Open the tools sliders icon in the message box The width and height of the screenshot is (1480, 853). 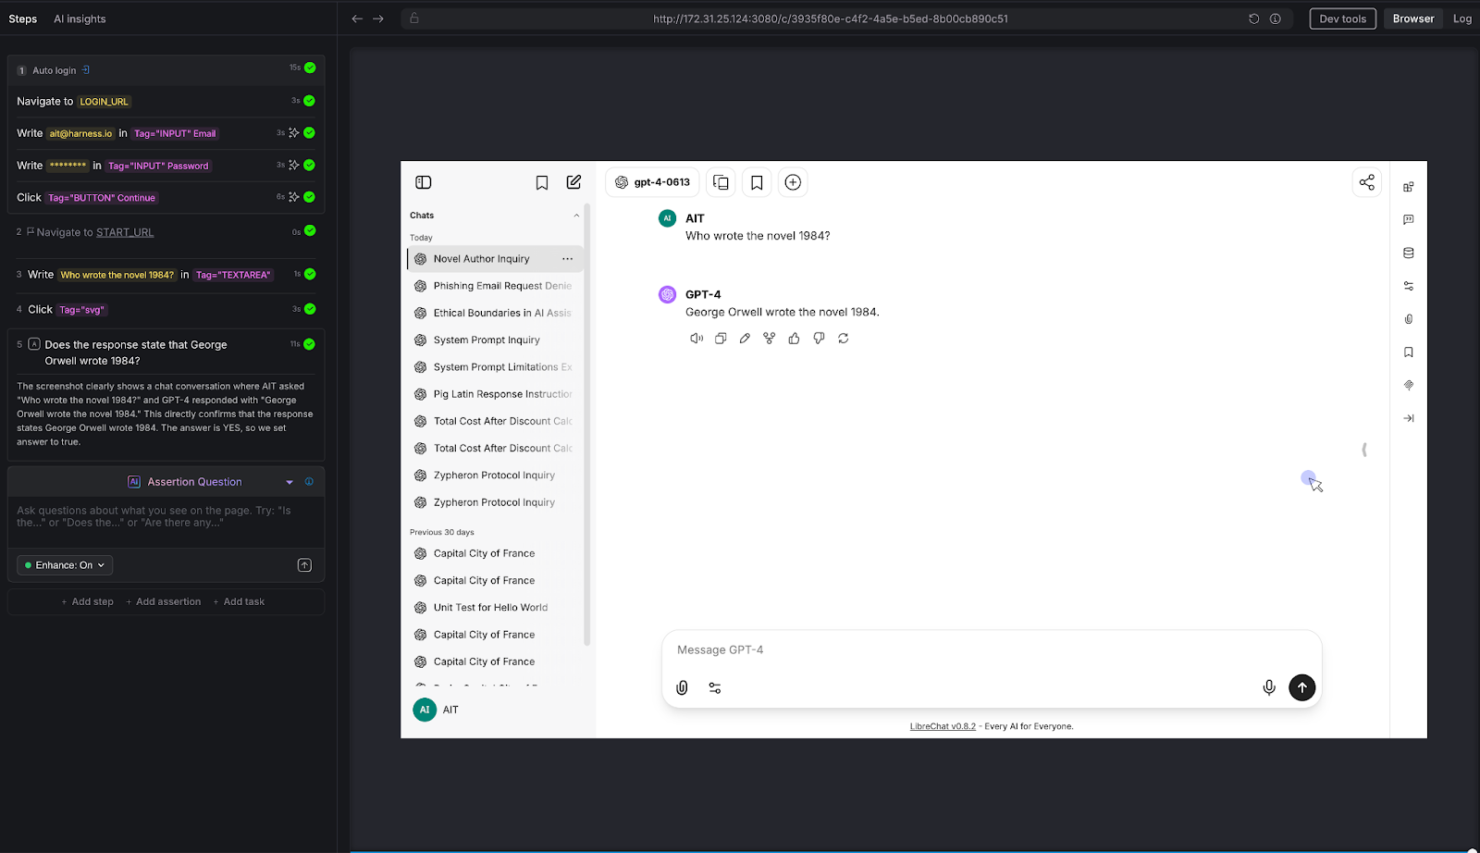[x=715, y=687]
